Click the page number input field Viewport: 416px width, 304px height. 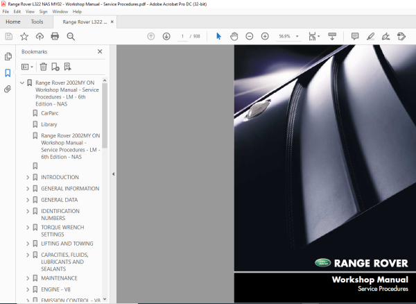(x=182, y=36)
